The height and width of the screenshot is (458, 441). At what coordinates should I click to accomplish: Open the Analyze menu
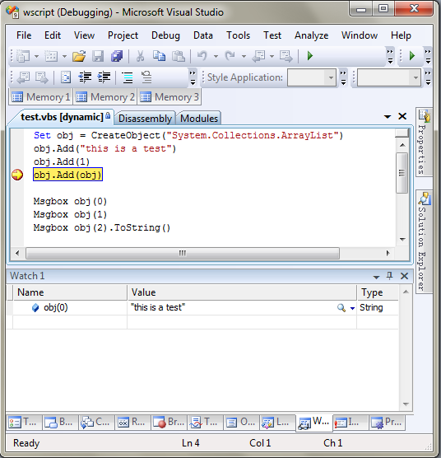click(x=311, y=35)
